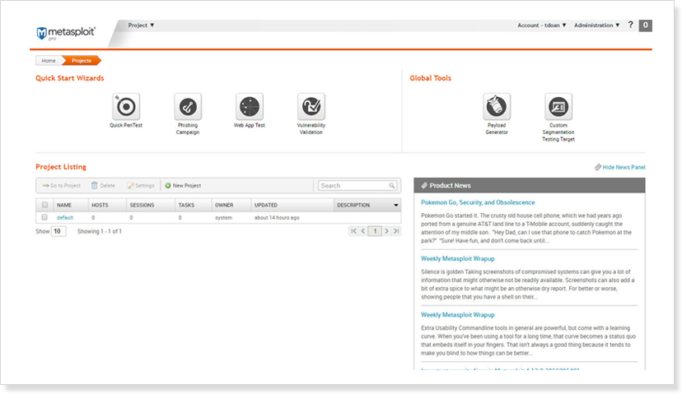Open the Vulnerability Validation wizard icon
The width and height of the screenshot is (682, 394).
(x=311, y=106)
